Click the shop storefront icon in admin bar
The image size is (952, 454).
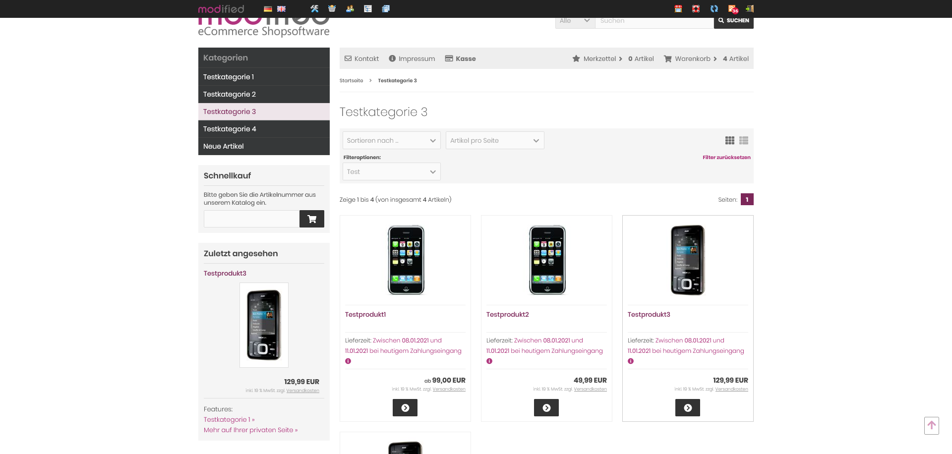(678, 8)
